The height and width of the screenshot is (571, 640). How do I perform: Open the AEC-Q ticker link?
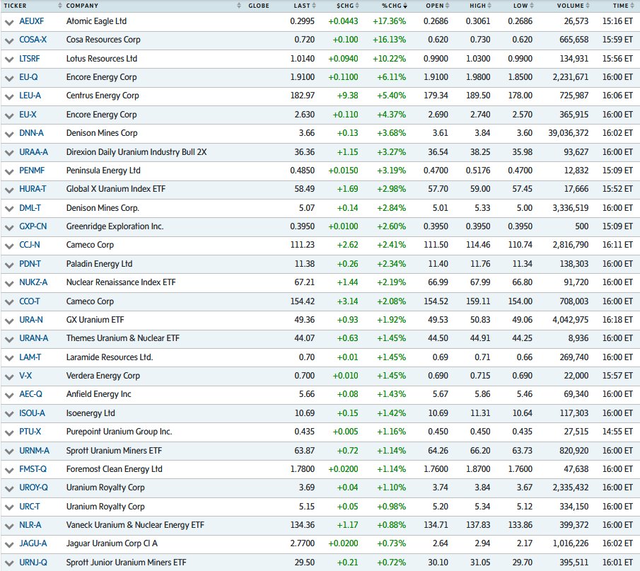(x=30, y=394)
